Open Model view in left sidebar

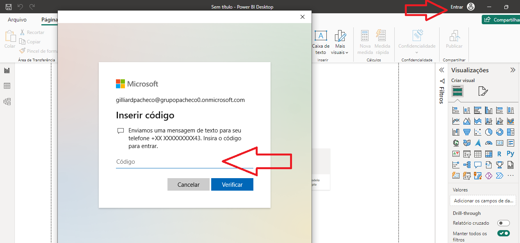(x=7, y=102)
